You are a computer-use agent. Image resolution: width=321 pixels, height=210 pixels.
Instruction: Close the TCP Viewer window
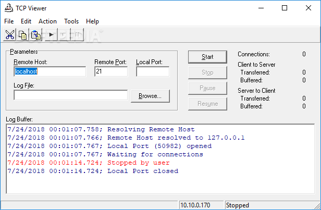(308, 8)
